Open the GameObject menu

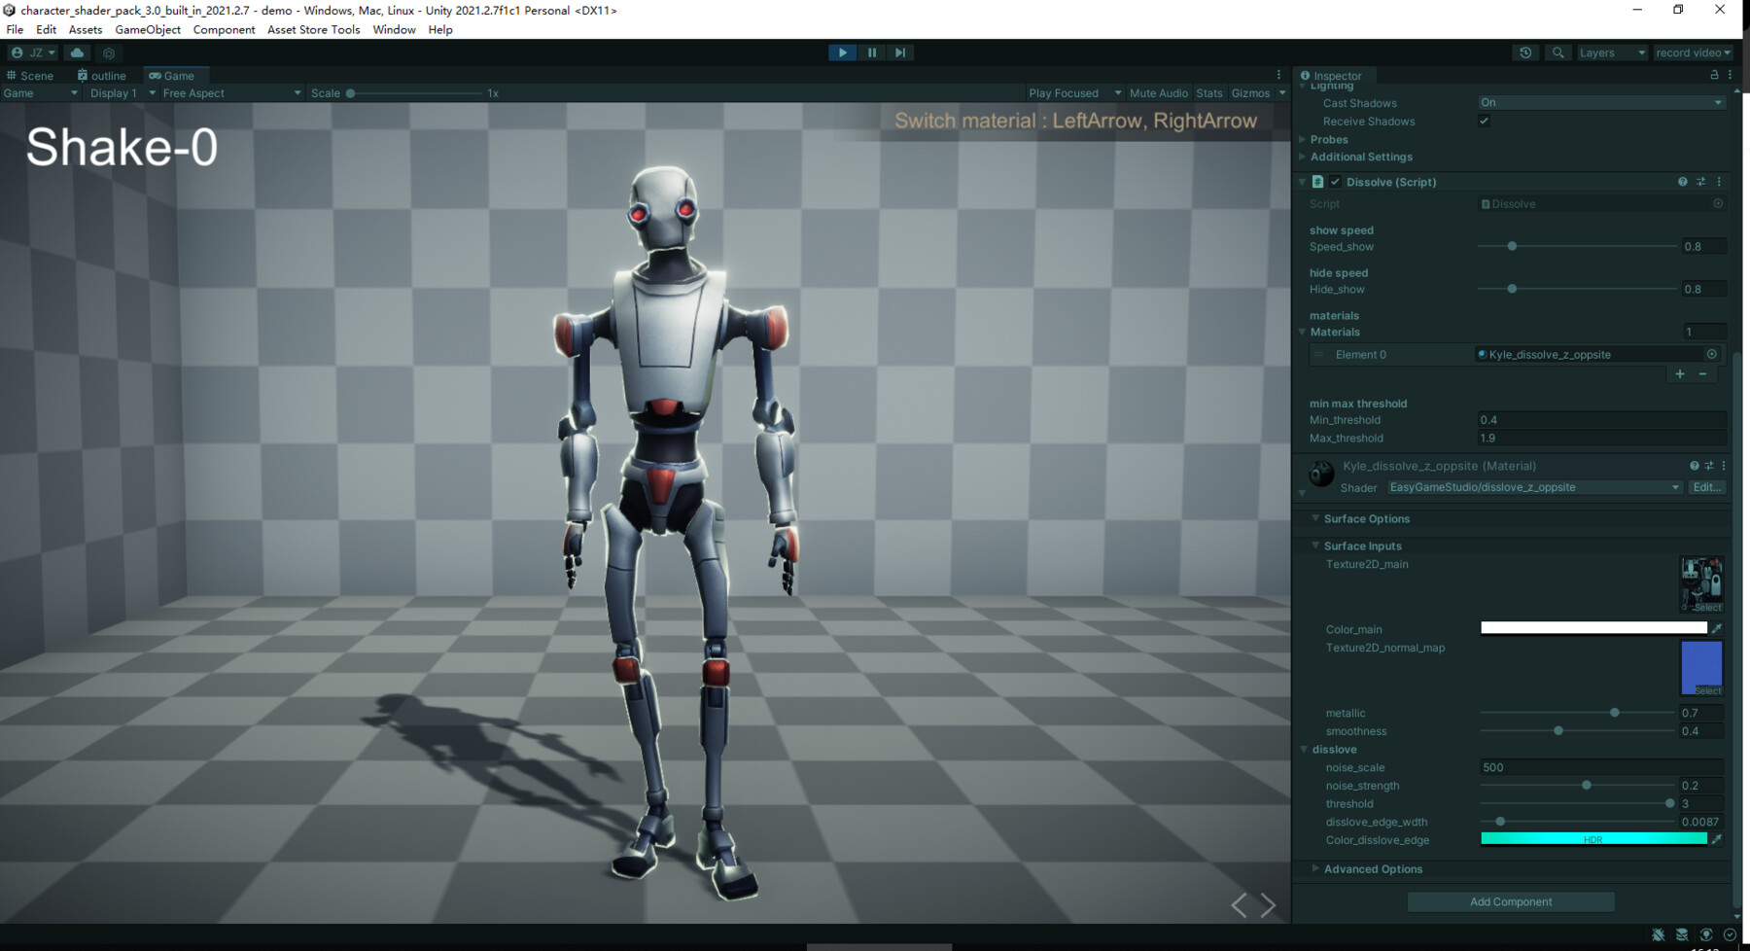147,29
